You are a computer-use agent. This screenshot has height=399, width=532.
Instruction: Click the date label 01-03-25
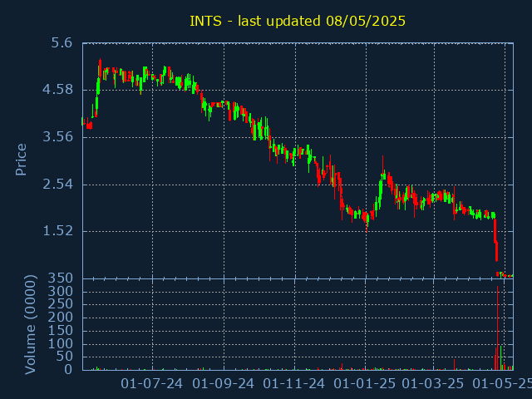click(433, 384)
